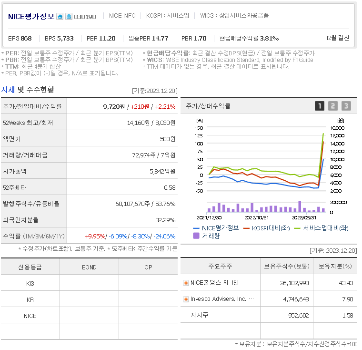Expand Invesco Advisers, Inc. shareholder row

[x=186, y=299]
